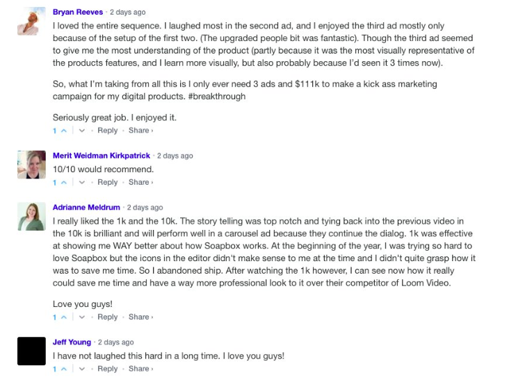This screenshot has width=516, height=382.
Task: Downvote Jeff Young's comment
Action: click(x=82, y=369)
